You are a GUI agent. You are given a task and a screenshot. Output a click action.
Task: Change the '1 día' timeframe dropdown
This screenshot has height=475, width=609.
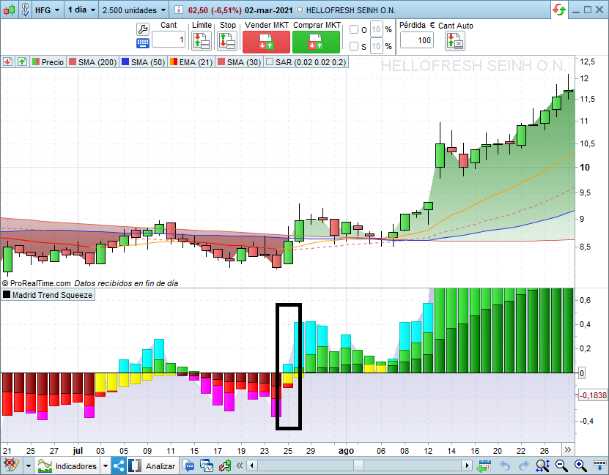(x=81, y=10)
